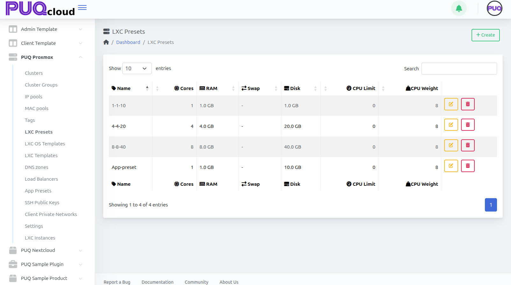This screenshot has height=285, width=511.
Task: Expand the PUQ Nextcloud menu
Action: pos(46,250)
